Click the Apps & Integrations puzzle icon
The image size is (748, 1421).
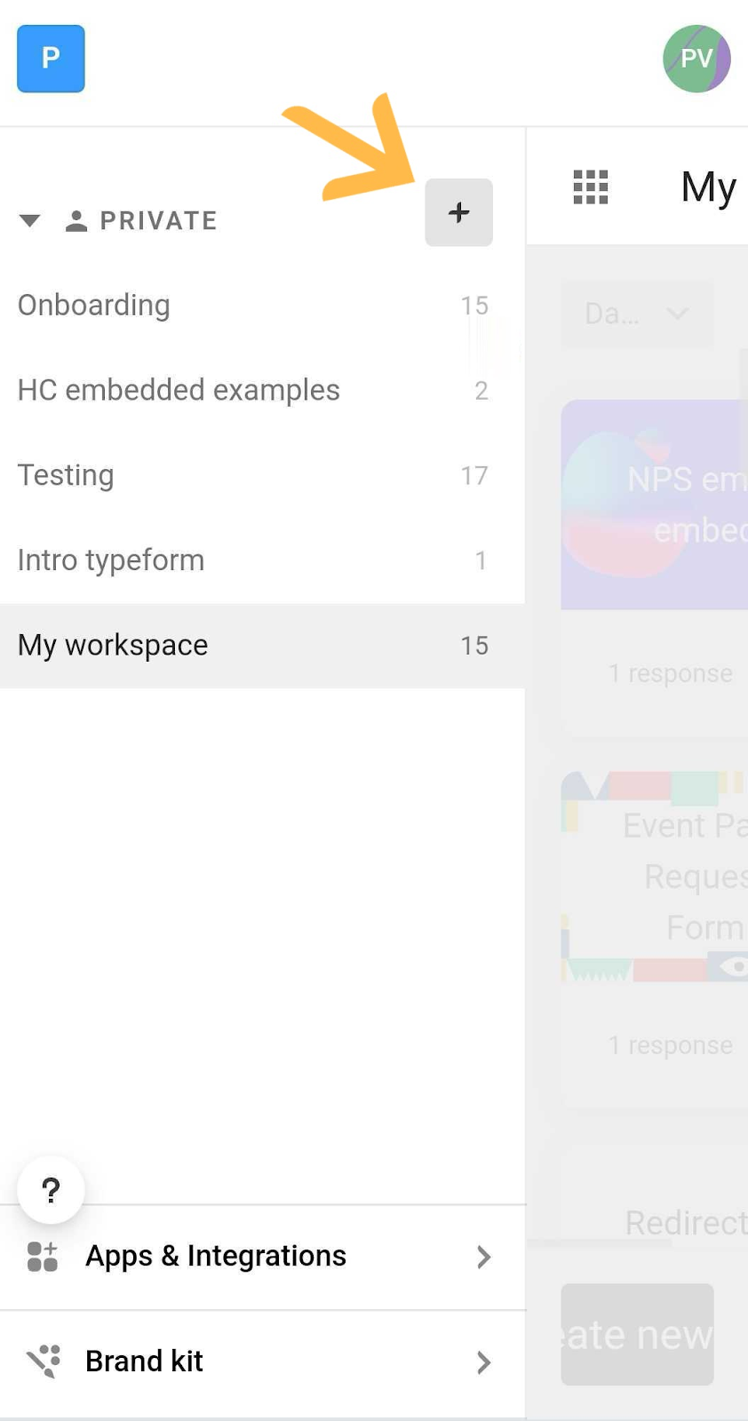point(42,1257)
